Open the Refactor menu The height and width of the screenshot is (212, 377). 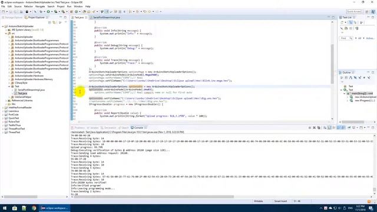tap(28, 6)
